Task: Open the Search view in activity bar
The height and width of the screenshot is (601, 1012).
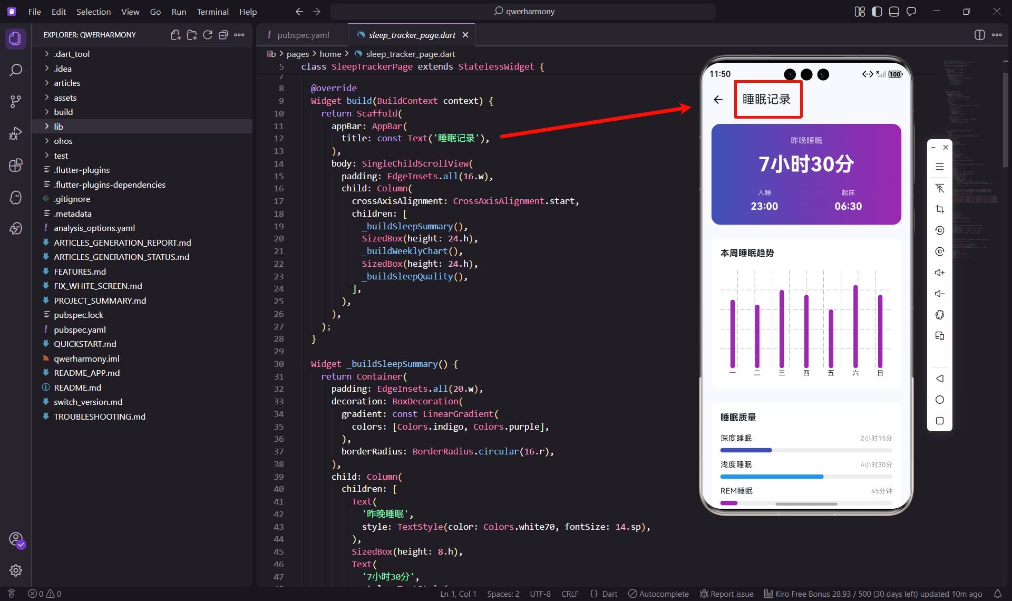Action: tap(16, 70)
